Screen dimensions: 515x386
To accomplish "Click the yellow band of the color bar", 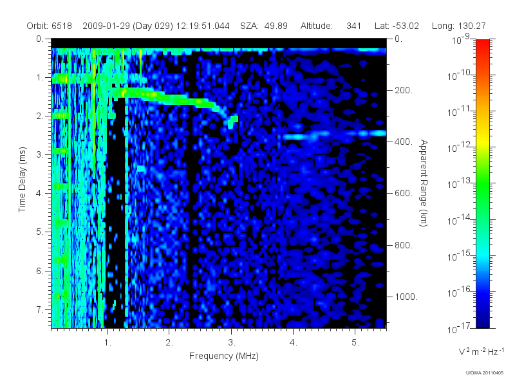I will tap(482, 141).
